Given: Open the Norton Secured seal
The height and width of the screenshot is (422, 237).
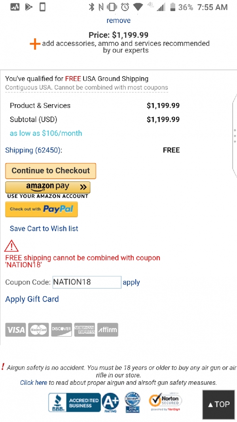Looking at the screenshot, I should tap(165, 402).
